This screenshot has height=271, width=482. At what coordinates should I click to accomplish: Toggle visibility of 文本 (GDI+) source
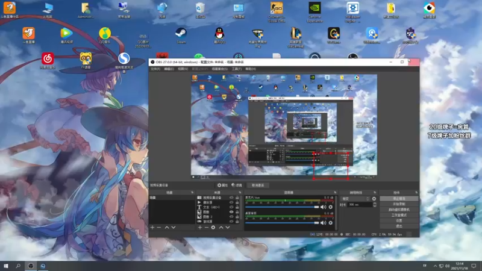coord(231,207)
